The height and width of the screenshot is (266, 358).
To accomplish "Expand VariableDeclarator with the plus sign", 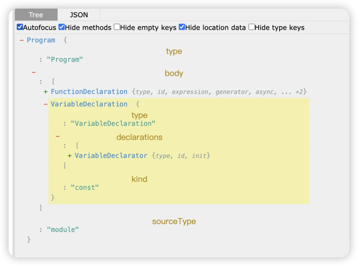I will click(x=70, y=156).
